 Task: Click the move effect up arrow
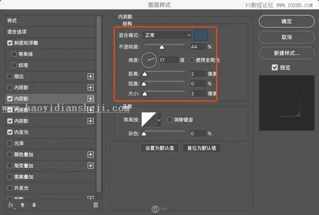tap(23, 205)
